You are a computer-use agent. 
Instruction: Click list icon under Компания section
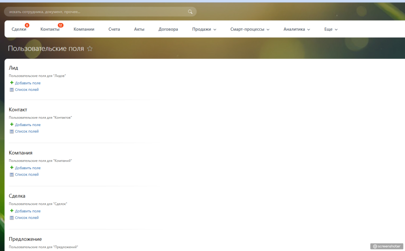pos(11,174)
